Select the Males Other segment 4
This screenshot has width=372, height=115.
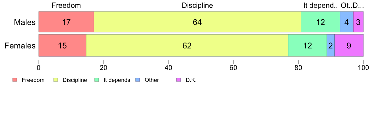coord(347,22)
